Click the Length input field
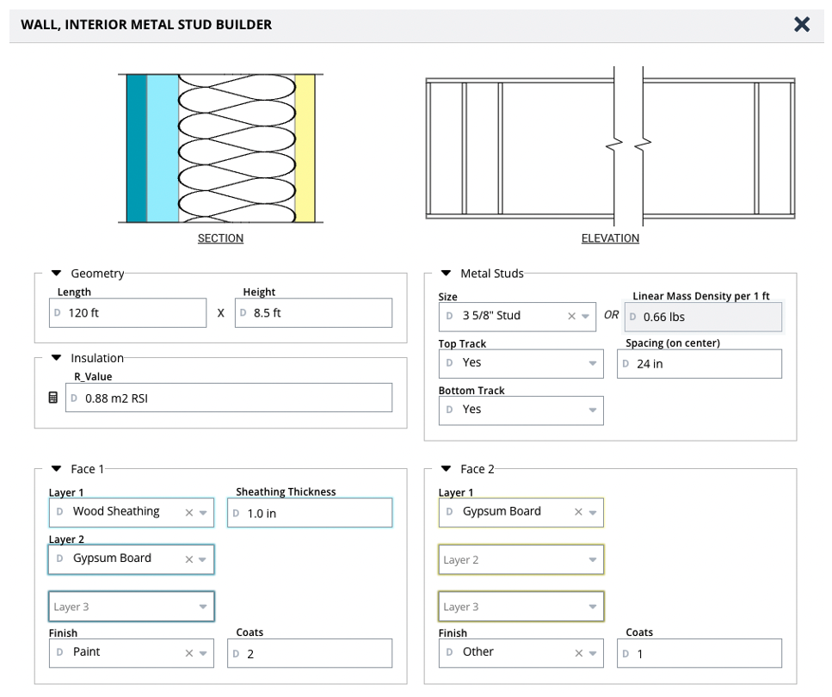 [128, 313]
